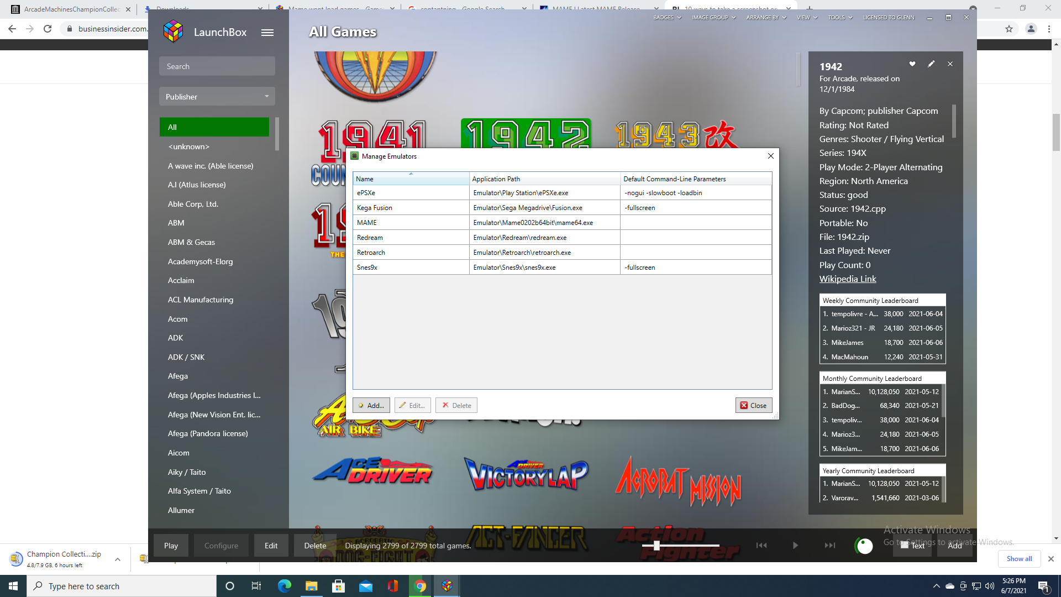Viewport: 1061px width, 597px height.
Task: Open the IMAGE GROUP dropdown menu
Action: [x=713, y=18]
